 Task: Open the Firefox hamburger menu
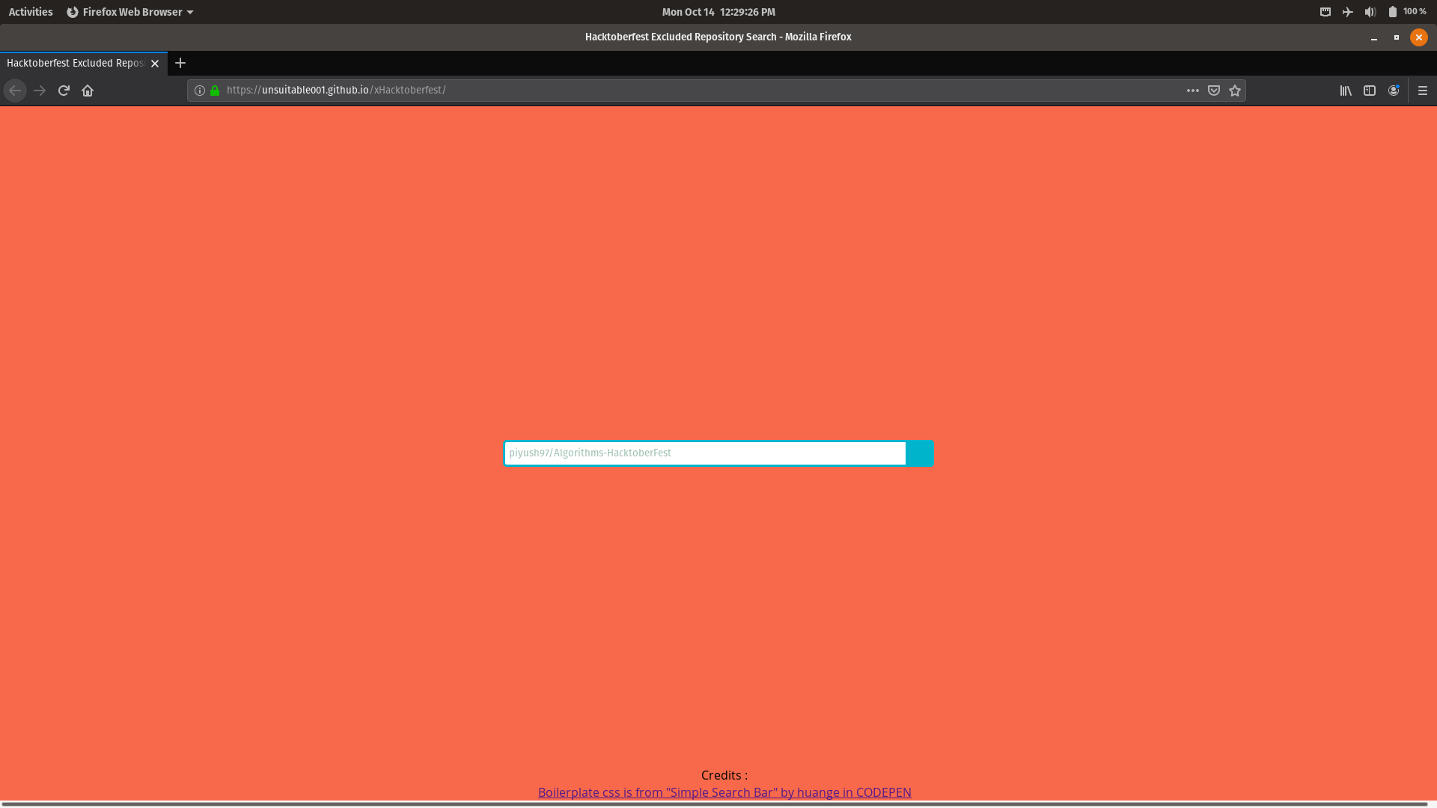click(1423, 91)
